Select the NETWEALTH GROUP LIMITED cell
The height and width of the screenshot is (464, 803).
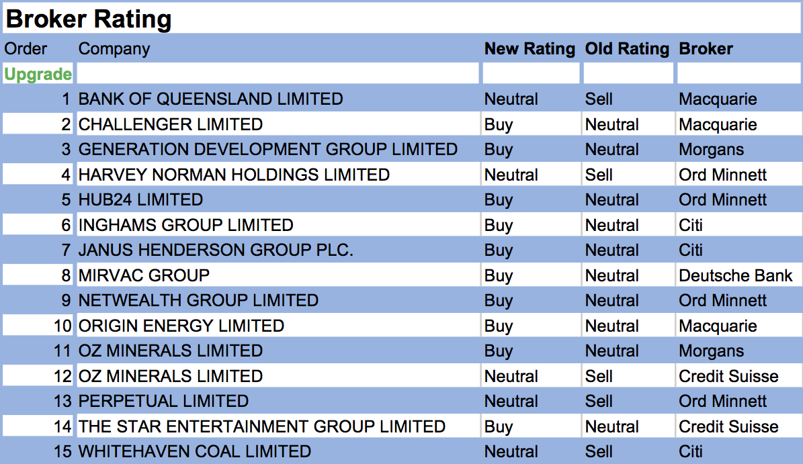[198, 301]
